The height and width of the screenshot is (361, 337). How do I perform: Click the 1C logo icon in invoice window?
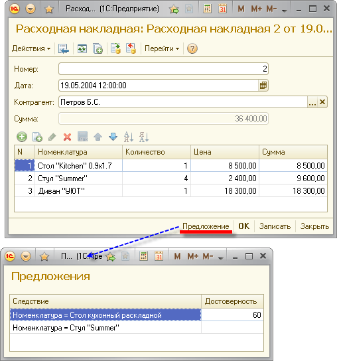(x=15, y=9)
